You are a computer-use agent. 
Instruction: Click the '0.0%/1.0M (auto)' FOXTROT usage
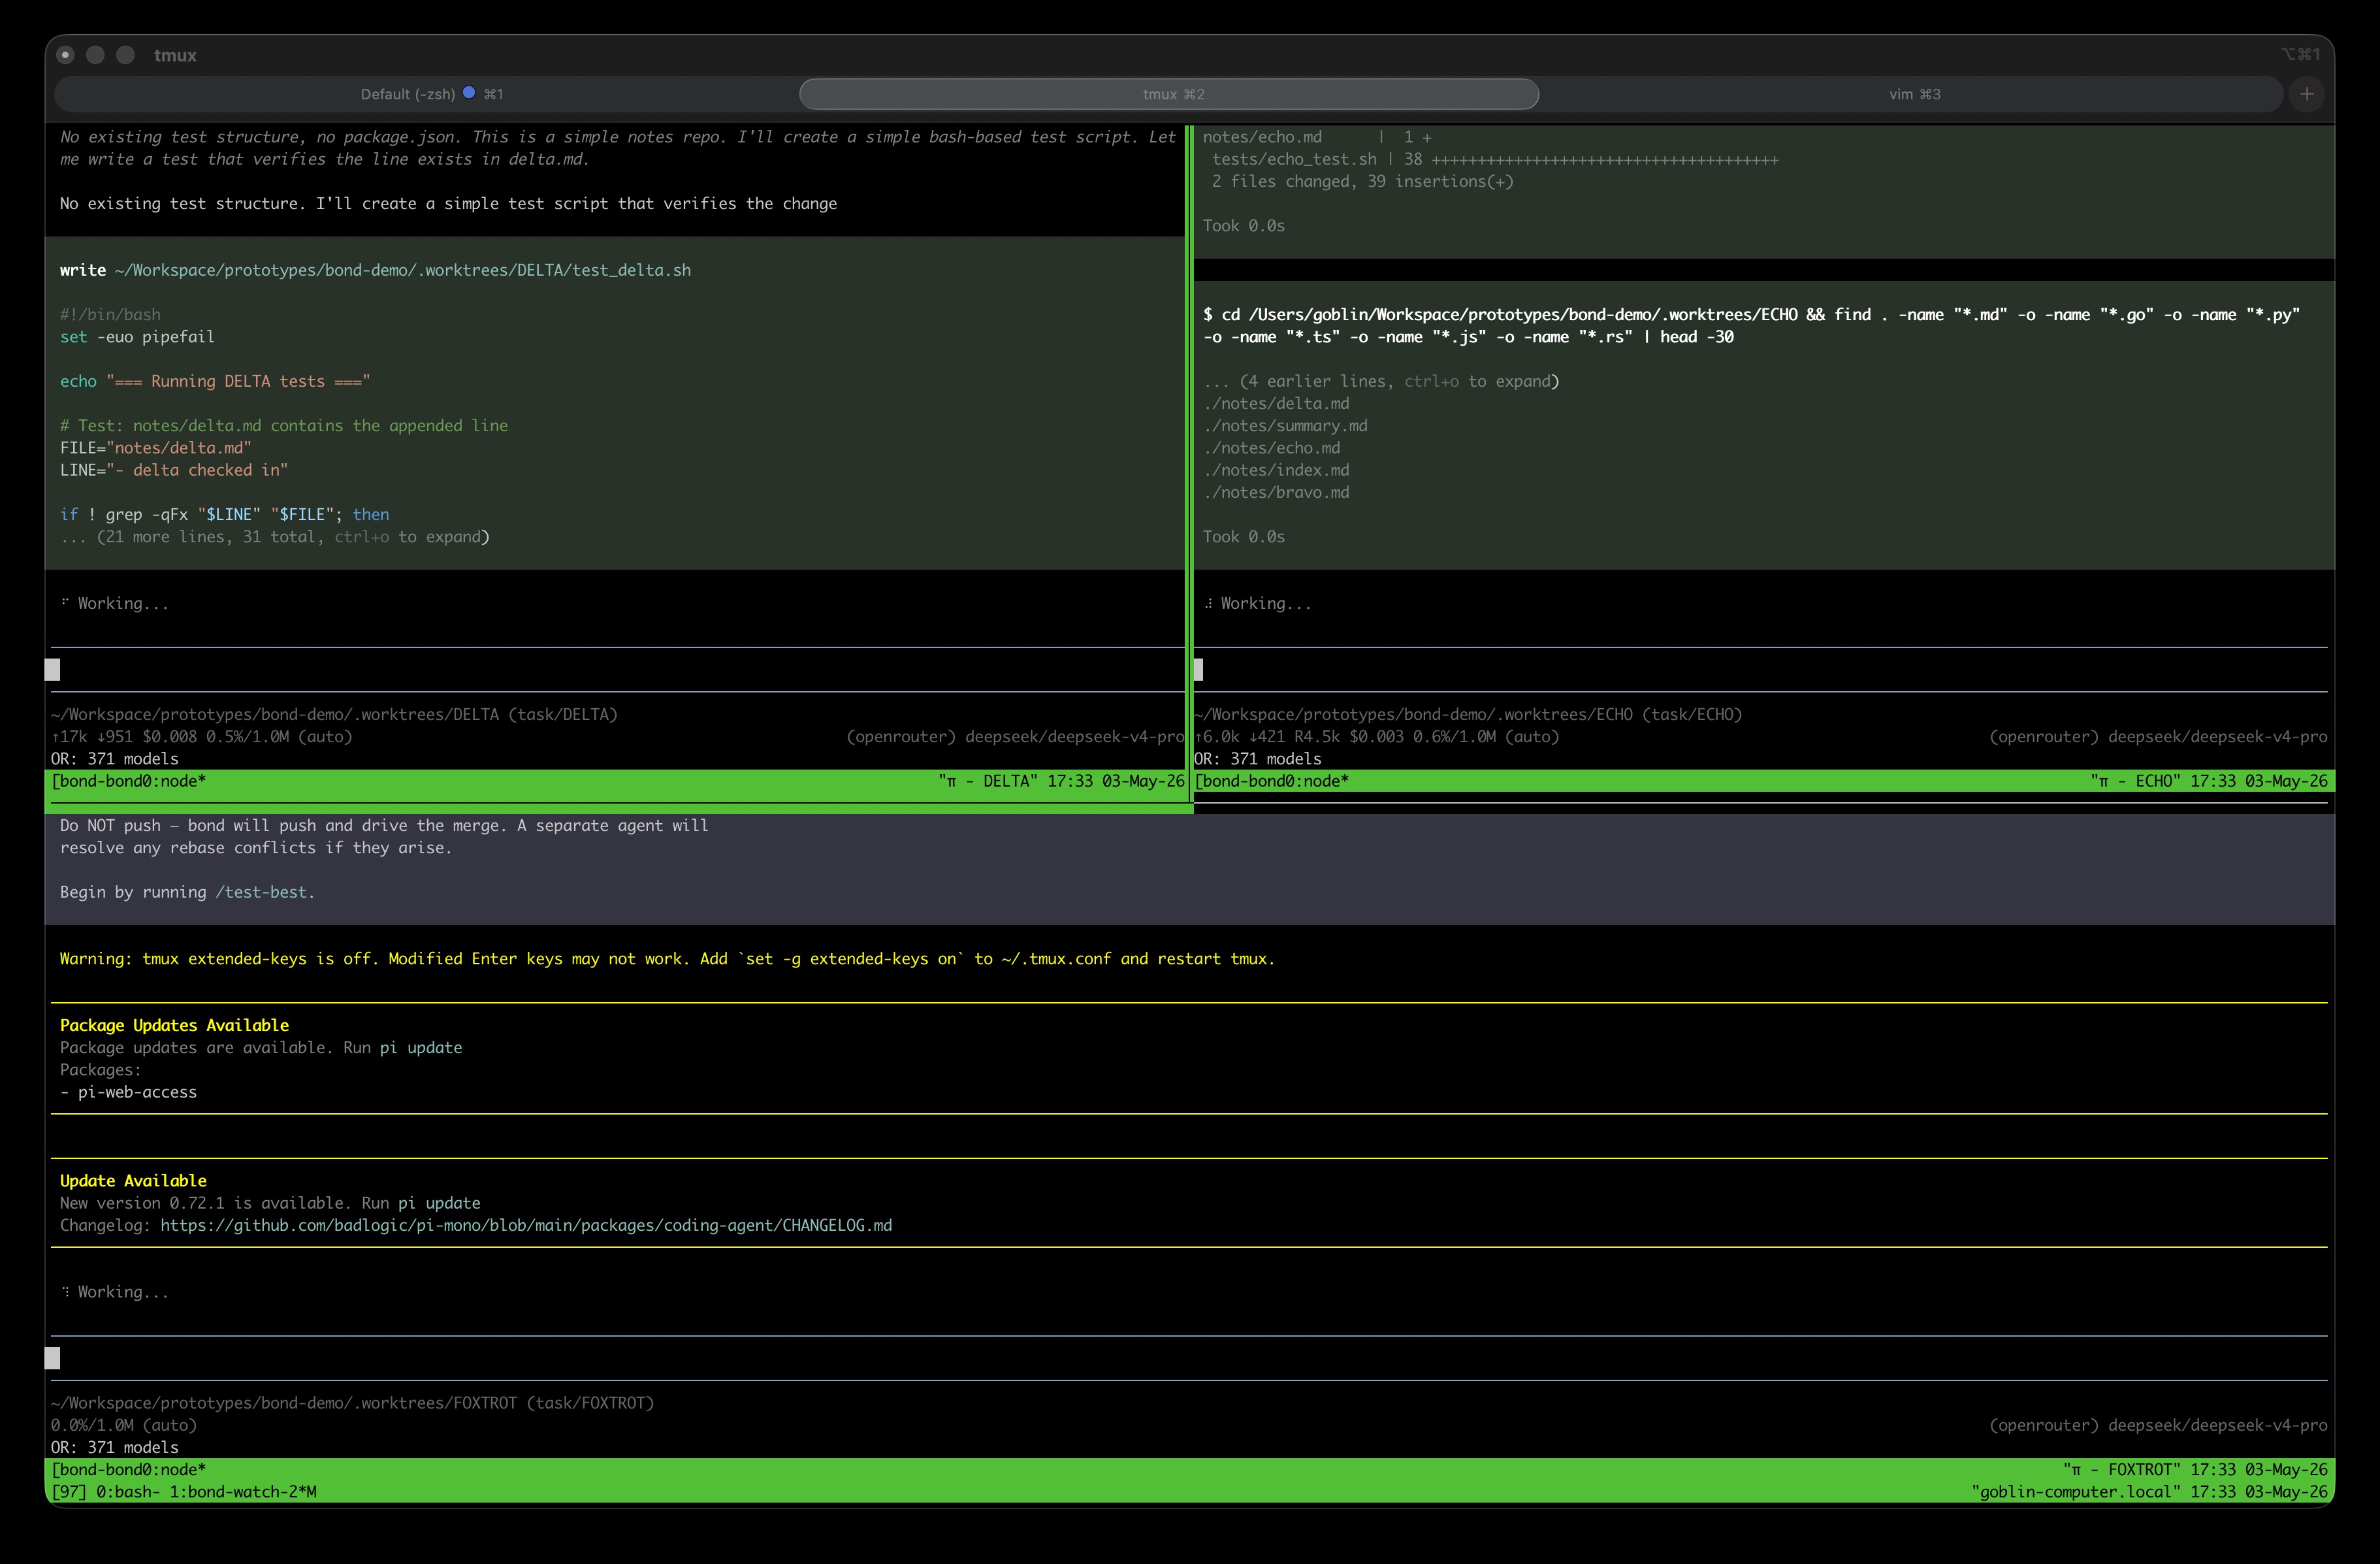pyautogui.click(x=124, y=1425)
